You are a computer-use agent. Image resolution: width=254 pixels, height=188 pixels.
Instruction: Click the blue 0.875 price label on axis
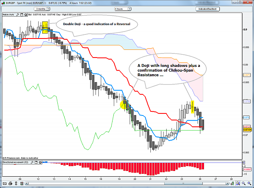(246, 117)
